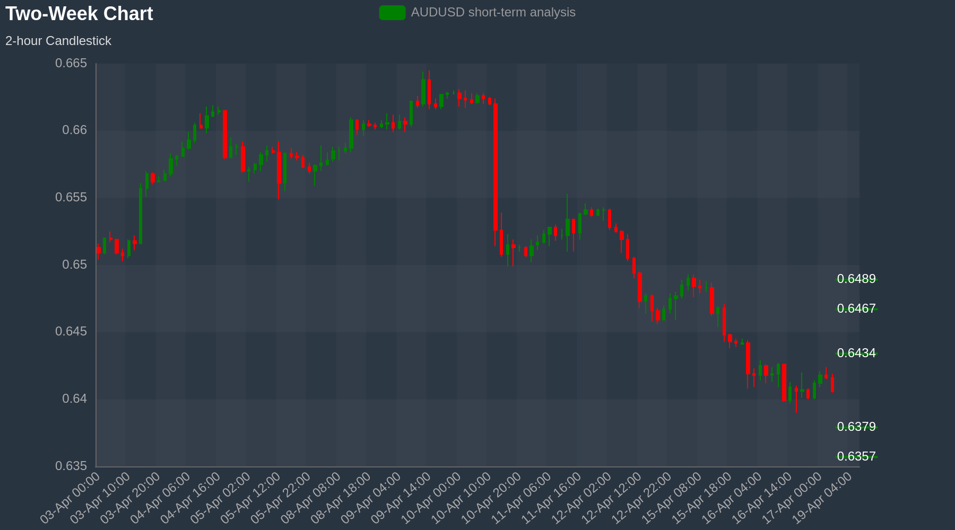
Task: Click the 0.655 y-axis label
Action: 71,197
